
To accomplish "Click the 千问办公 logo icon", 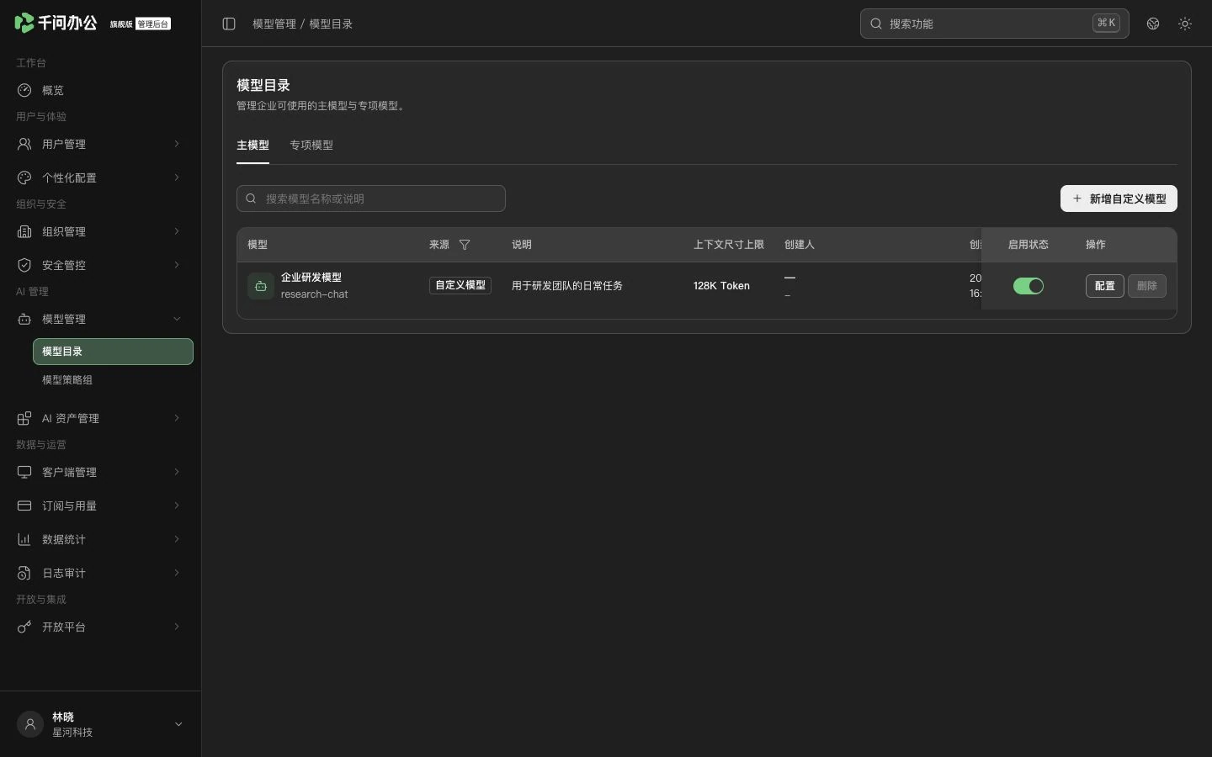I will coord(24,23).
